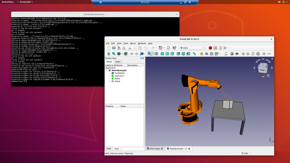This screenshot has height=163, width=290.
Task: Set the right view cube icon
Action: click(172, 54)
